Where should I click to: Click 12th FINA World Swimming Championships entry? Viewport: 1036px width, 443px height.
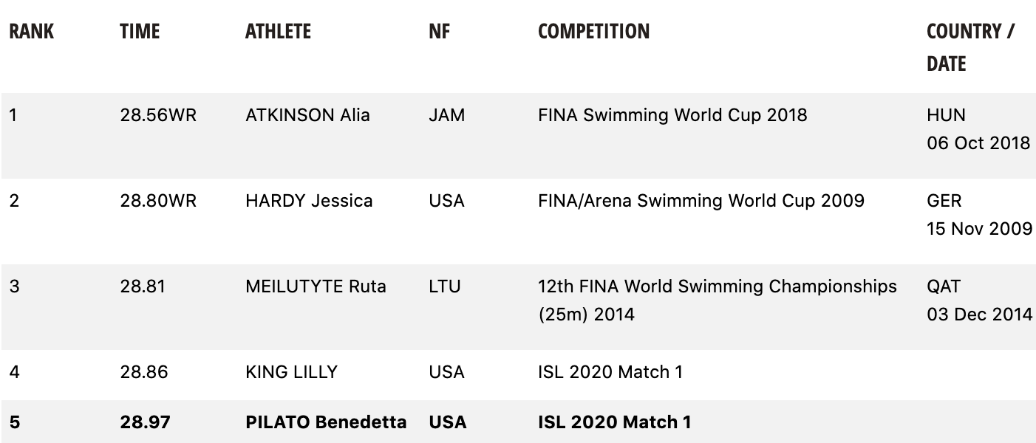click(718, 301)
